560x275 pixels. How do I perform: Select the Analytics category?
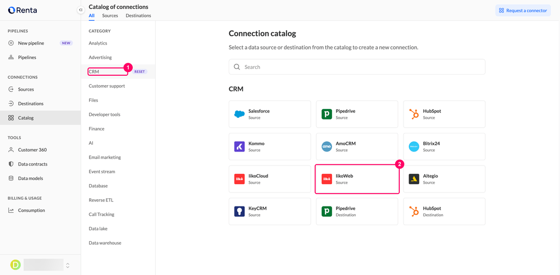tap(98, 43)
